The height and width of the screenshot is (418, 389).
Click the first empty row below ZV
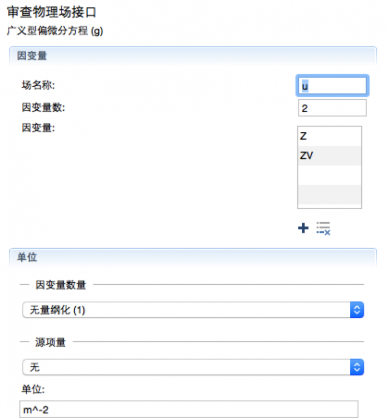coord(329,175)
